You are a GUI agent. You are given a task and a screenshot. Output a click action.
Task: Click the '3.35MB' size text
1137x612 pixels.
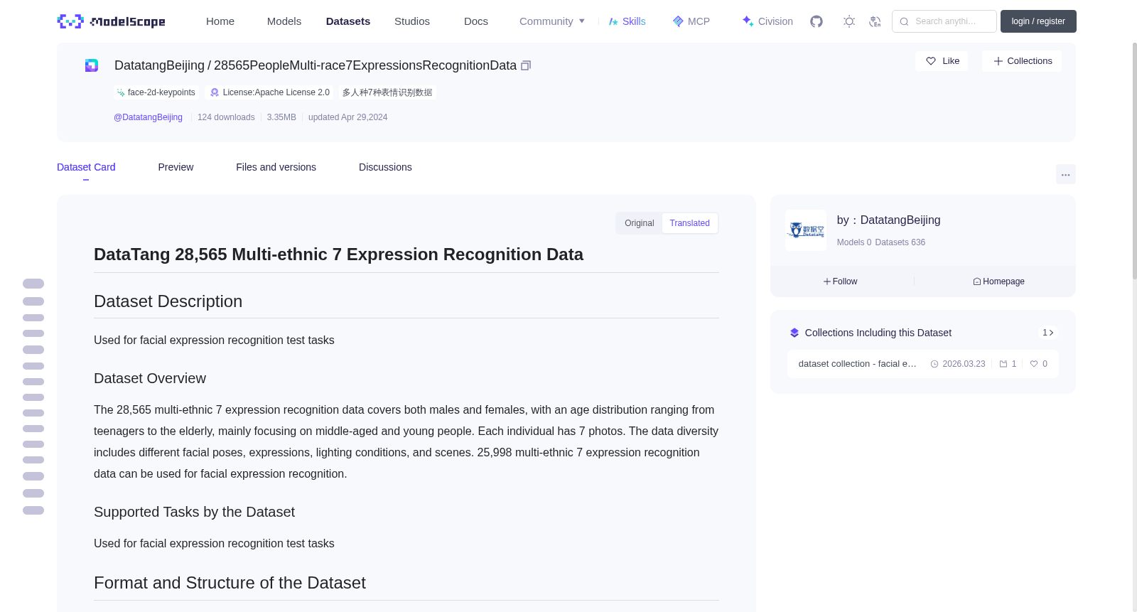pos(281,117)
